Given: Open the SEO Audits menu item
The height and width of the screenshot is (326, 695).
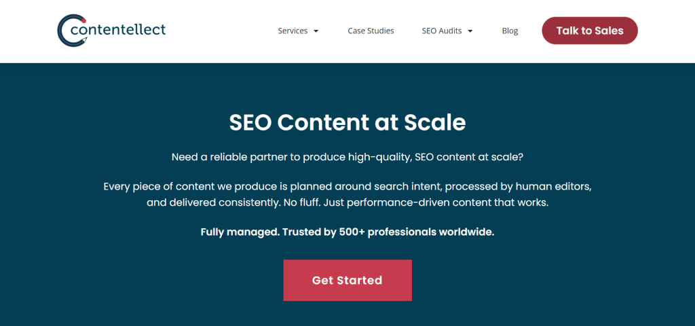Looking at the screenshot, I should point(441,31).
